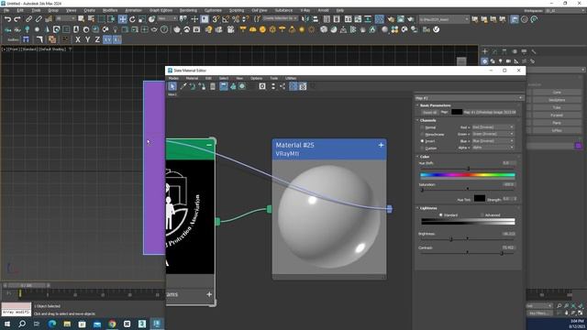Click the Redo arrow in main toolbar
The width and height of the screenshot is (587, 330).
point(17,18)
